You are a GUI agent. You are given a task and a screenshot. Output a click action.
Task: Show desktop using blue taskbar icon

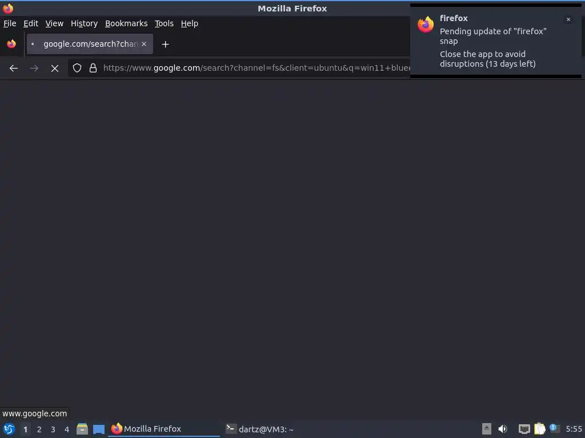(x=99, y=429)
